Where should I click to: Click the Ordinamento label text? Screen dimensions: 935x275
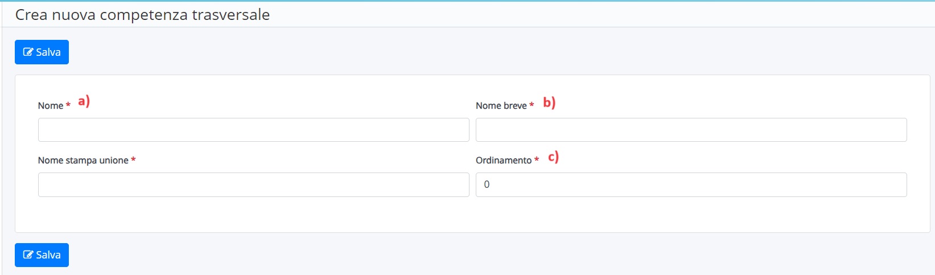[503, 161]
